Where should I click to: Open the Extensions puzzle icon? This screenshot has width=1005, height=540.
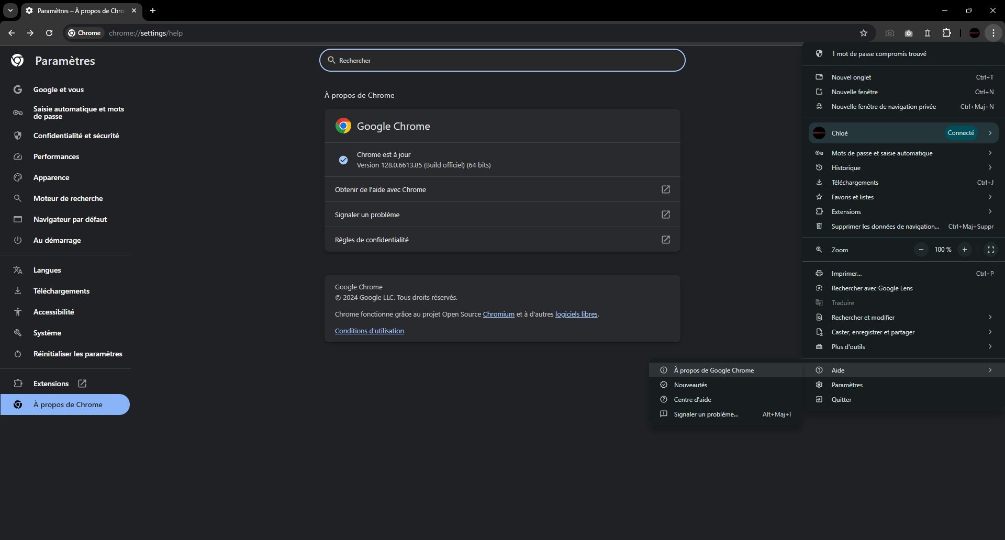pos(947,33)
